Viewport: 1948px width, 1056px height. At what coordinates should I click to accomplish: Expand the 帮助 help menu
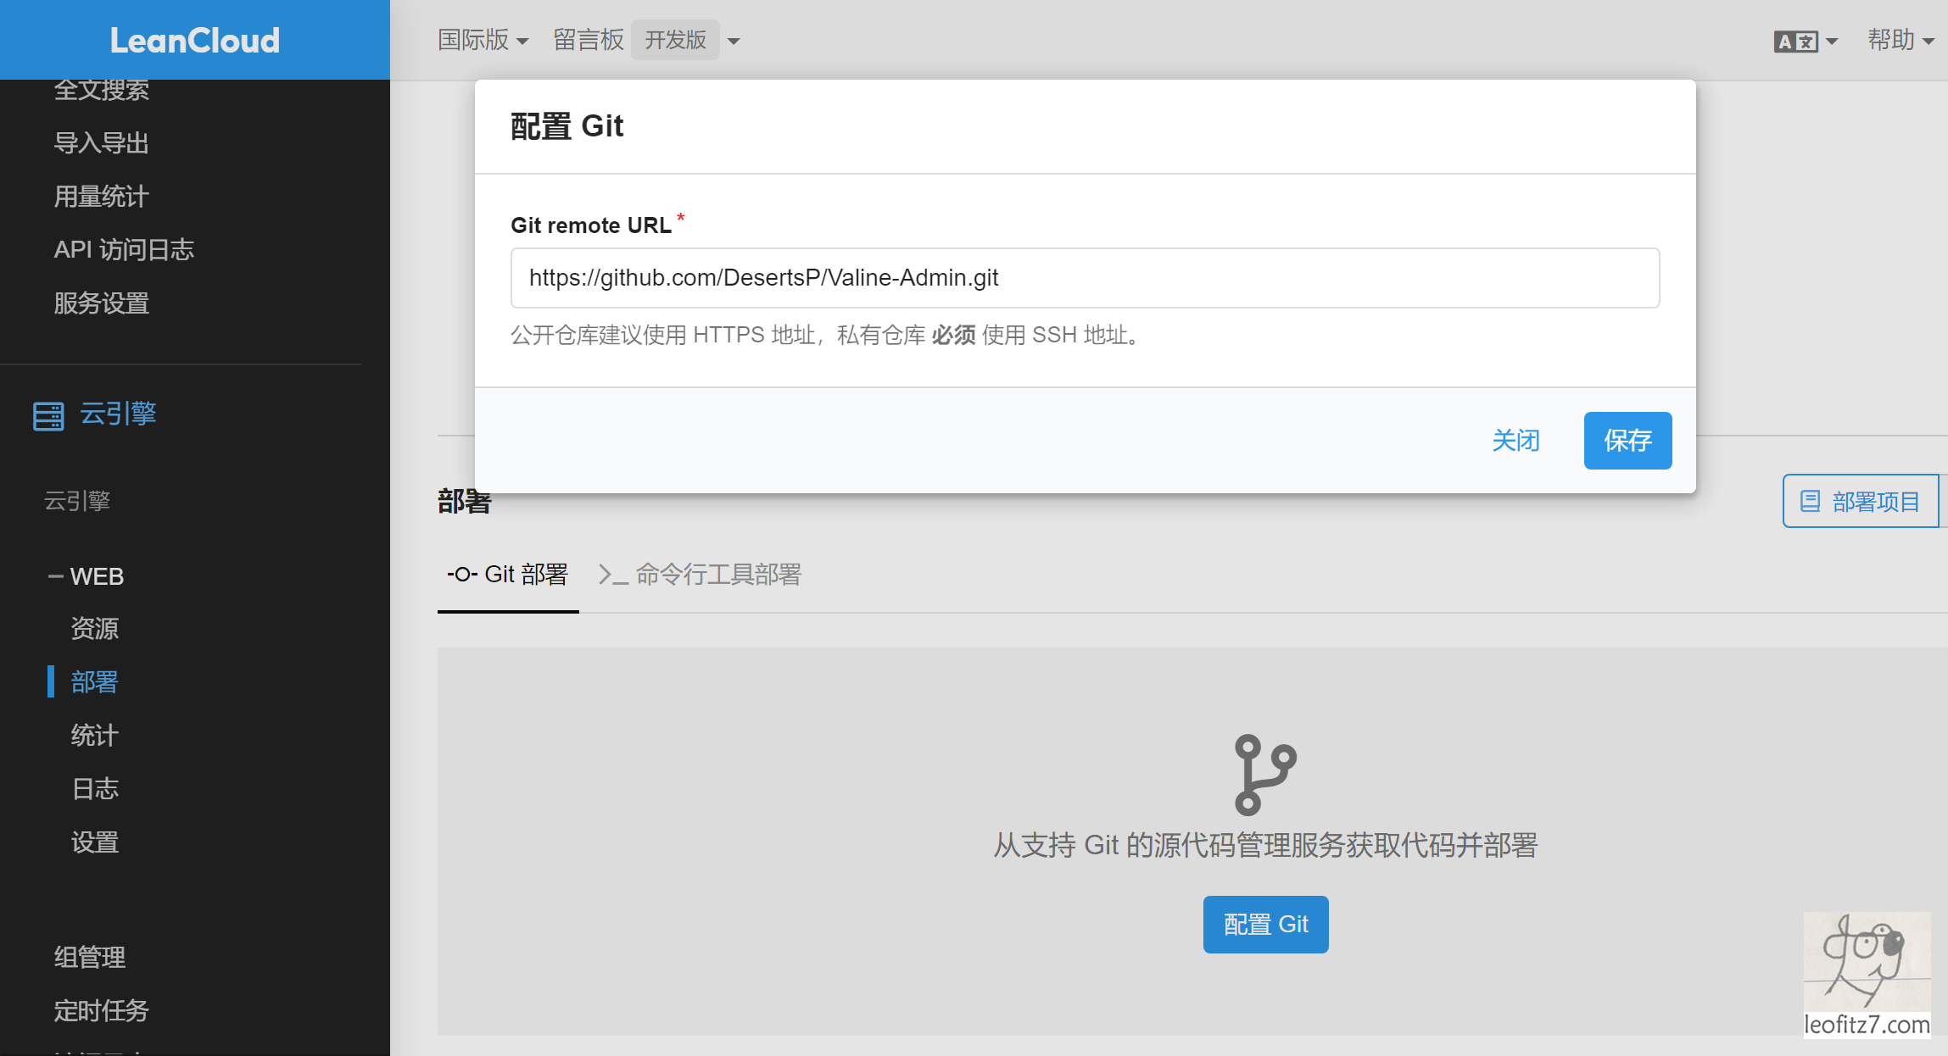(x=1900, y=40)
